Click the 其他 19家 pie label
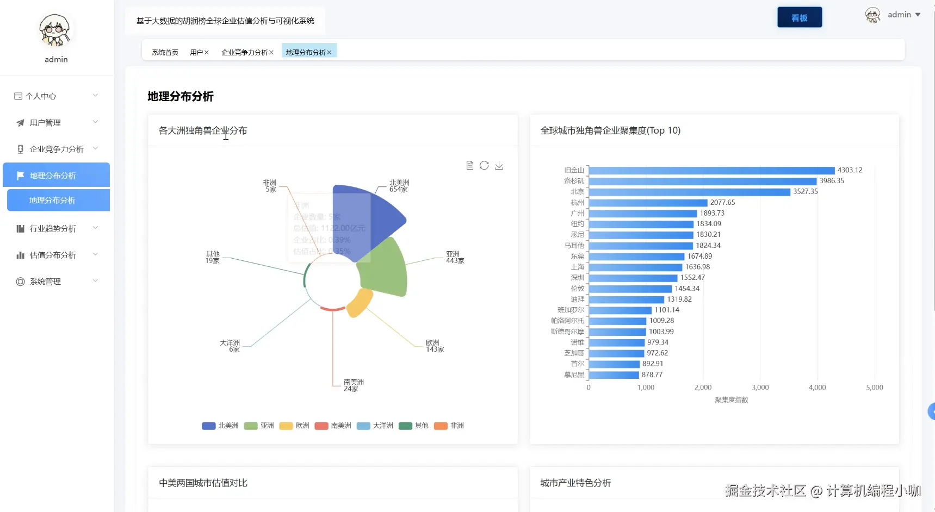 coord(213,258)
